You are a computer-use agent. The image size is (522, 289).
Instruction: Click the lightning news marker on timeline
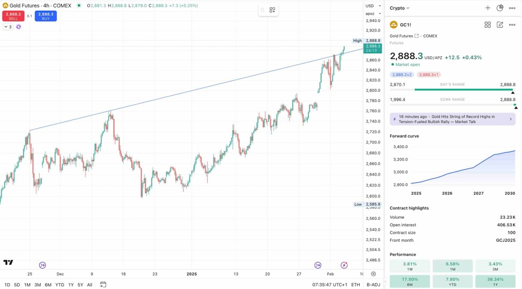[344, 265]
